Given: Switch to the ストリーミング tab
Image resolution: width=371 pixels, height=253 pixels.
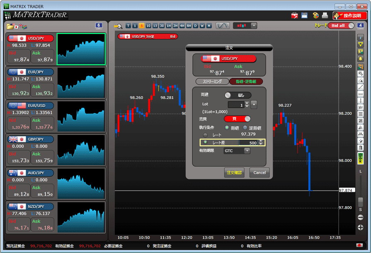Looking at the screenshot, I should 212,81.
